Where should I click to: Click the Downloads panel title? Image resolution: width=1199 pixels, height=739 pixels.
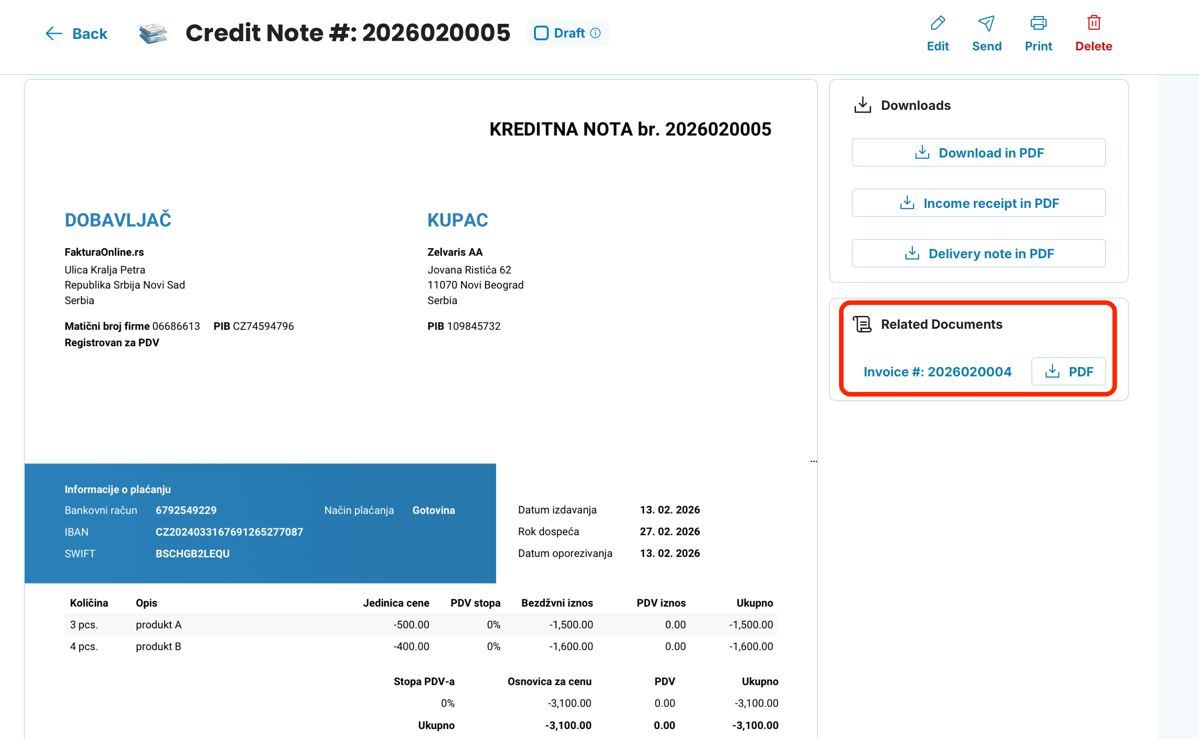(x=916, y=105)
